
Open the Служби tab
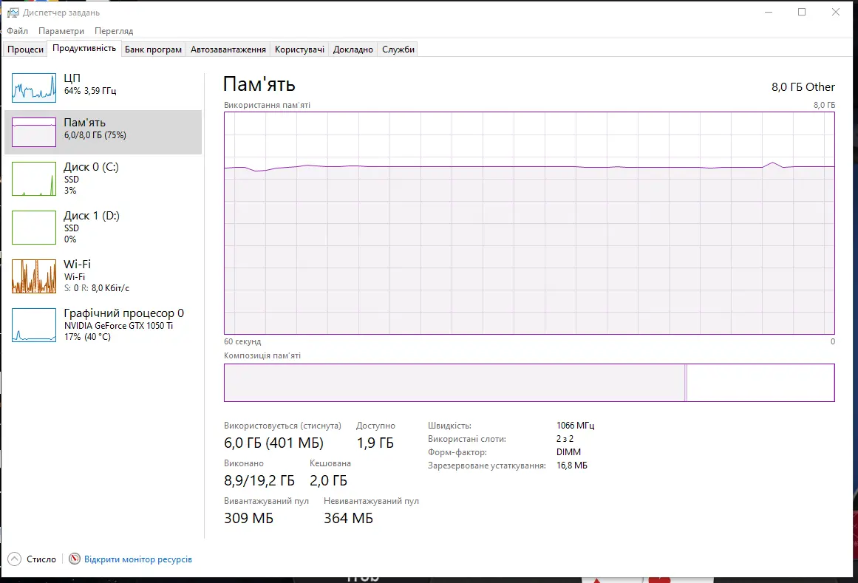tap(398, 50)
